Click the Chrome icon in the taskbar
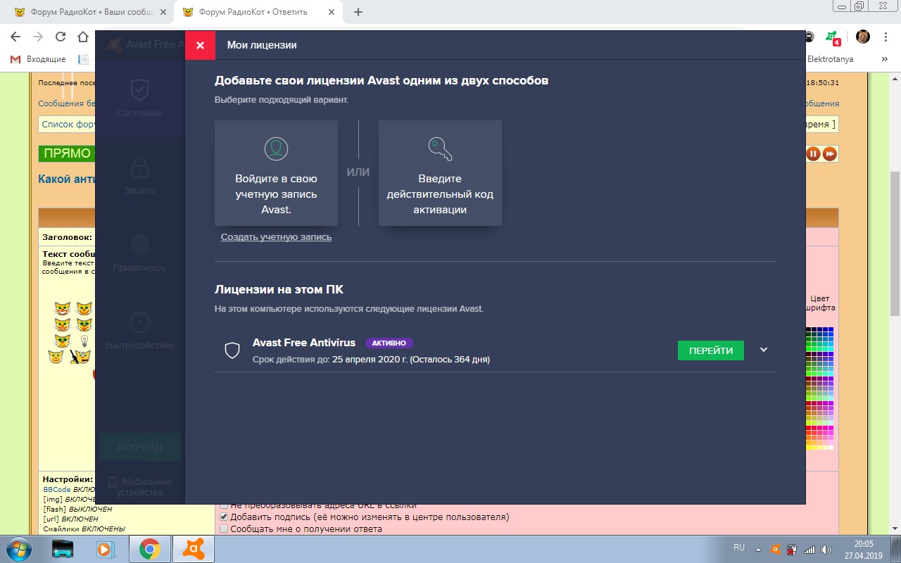Viewport: 901px width, 563px height. point(149,549)
